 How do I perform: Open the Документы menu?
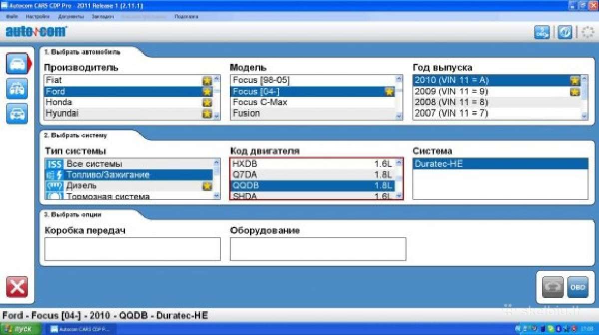pyautogui.click(x=70, y=16)
